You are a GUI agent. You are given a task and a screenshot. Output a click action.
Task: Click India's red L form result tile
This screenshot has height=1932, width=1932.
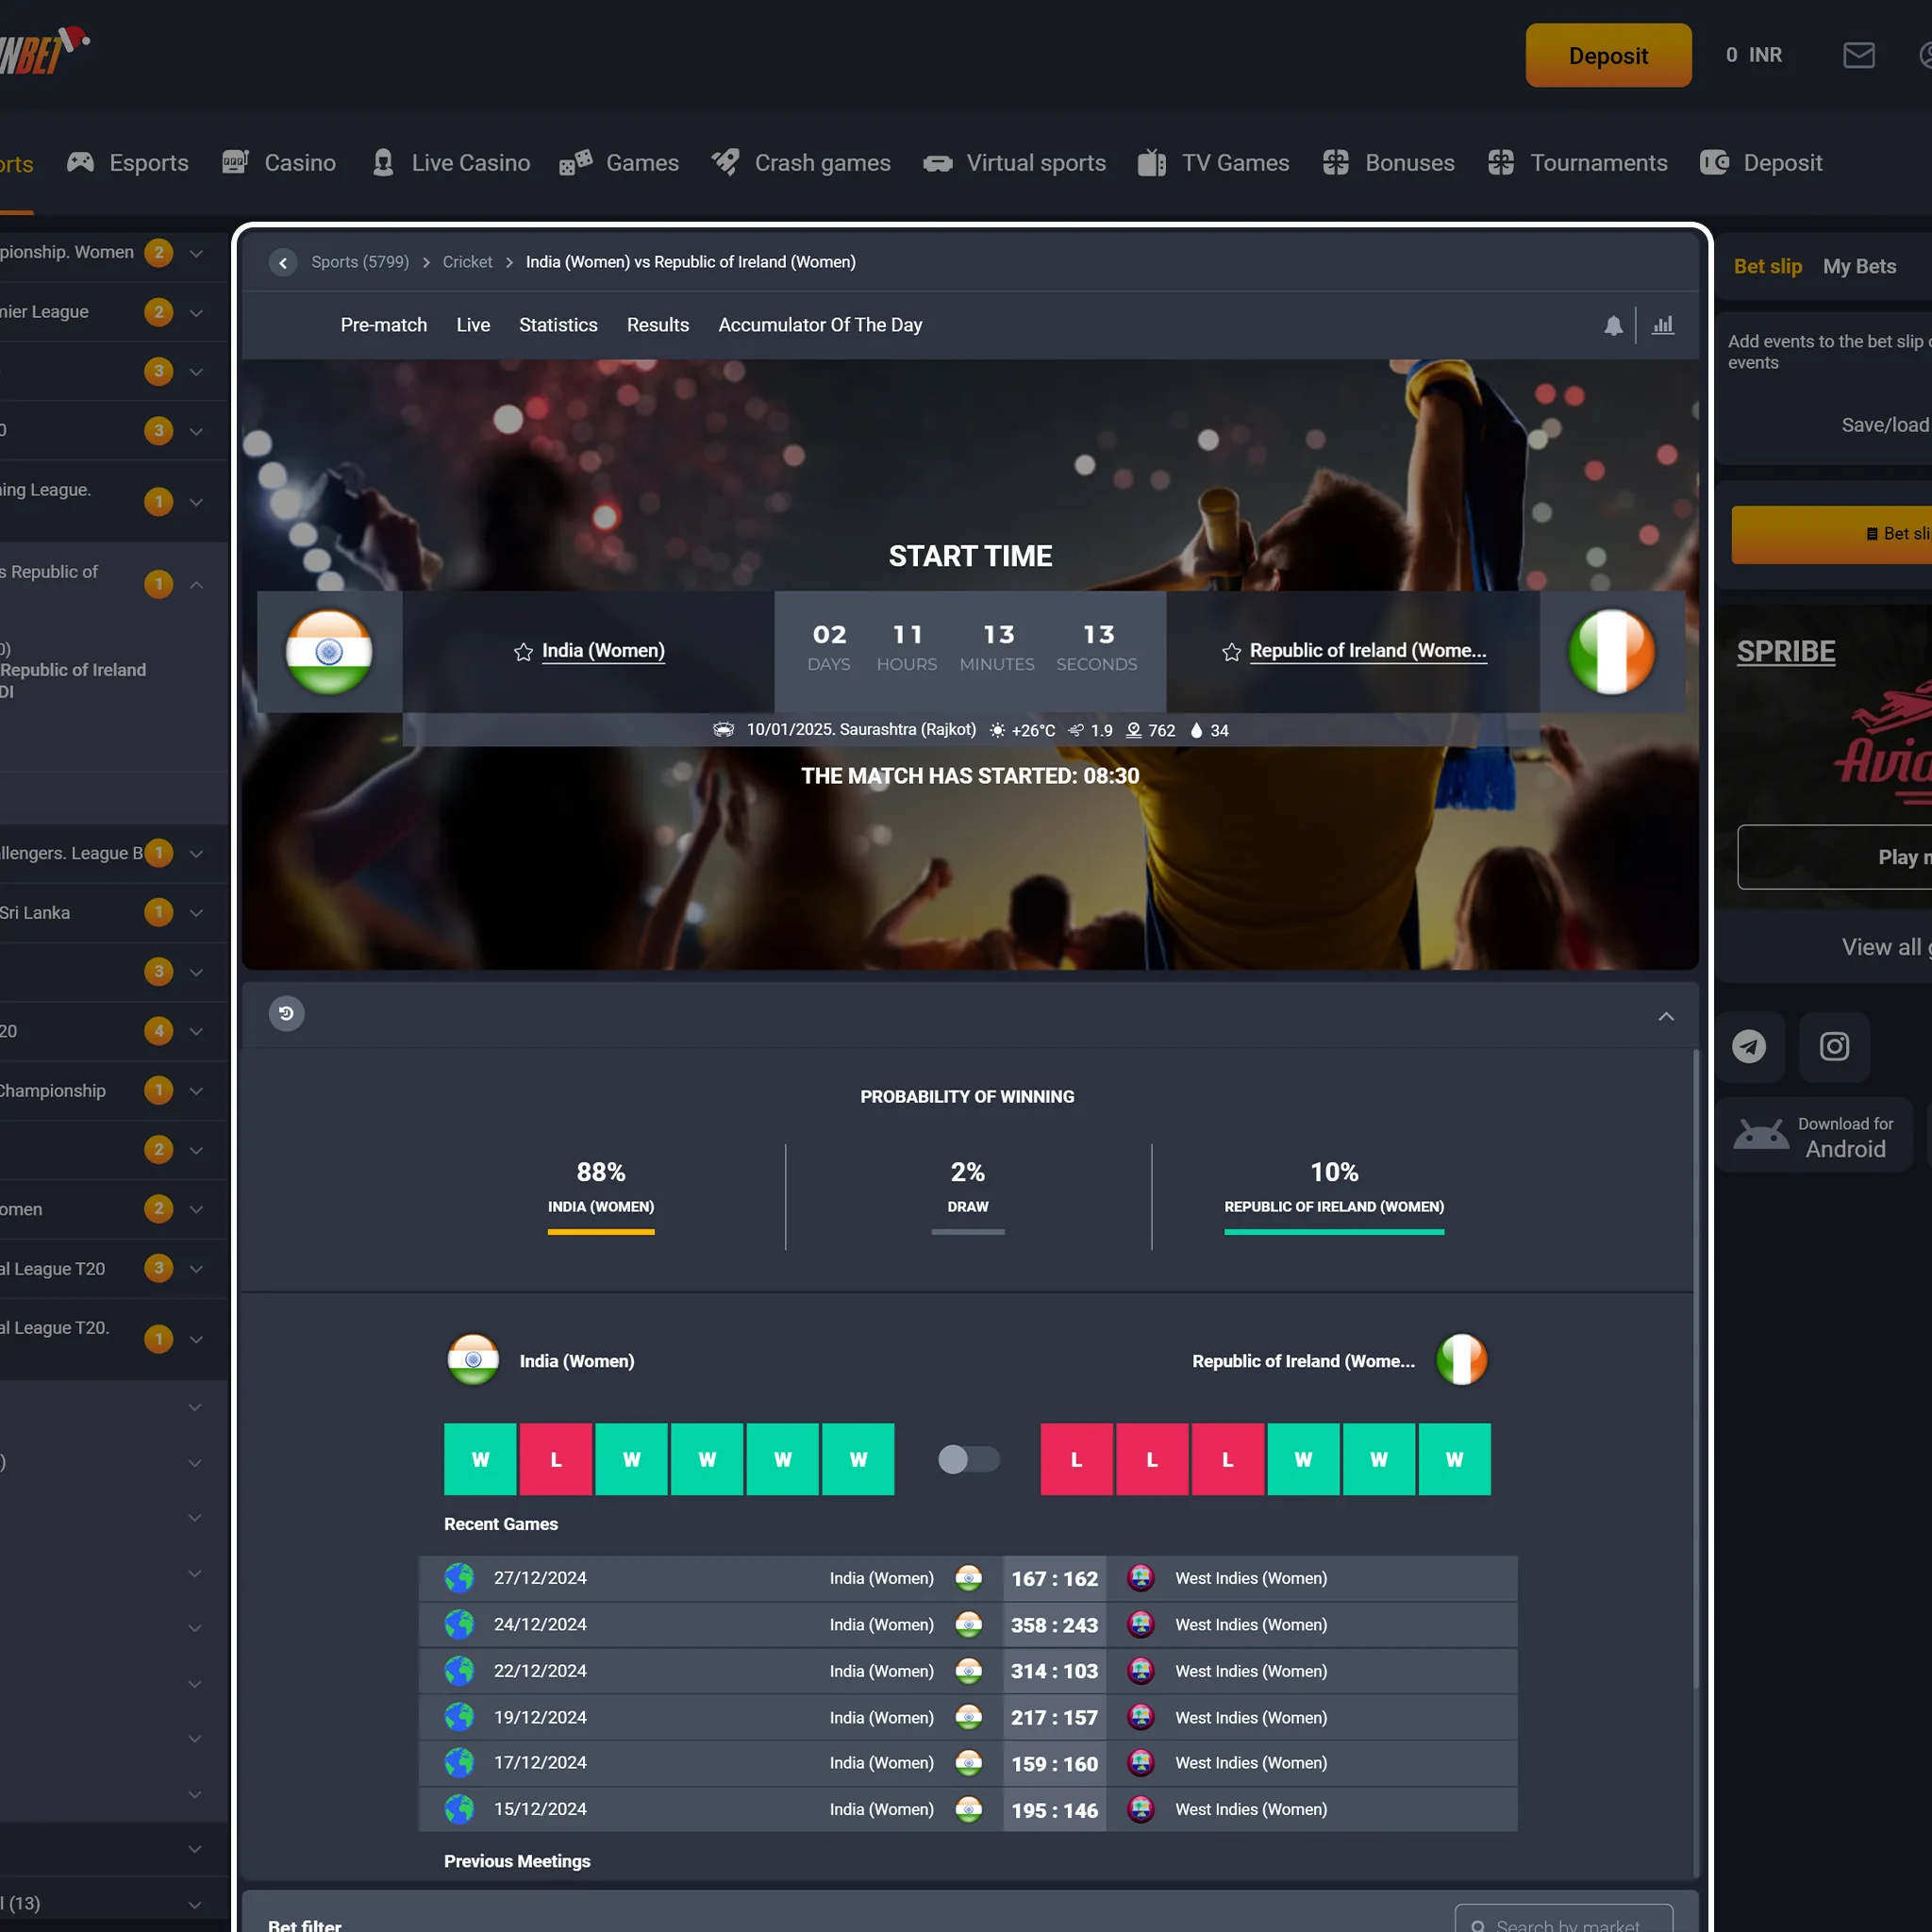(x=556, y=1459)
